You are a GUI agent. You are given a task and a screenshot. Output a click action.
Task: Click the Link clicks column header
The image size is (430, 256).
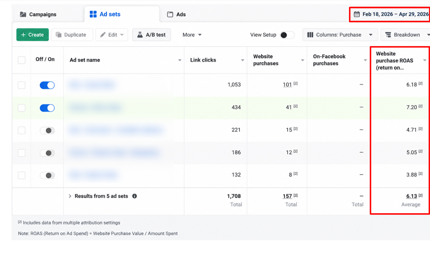coord(203,60)
